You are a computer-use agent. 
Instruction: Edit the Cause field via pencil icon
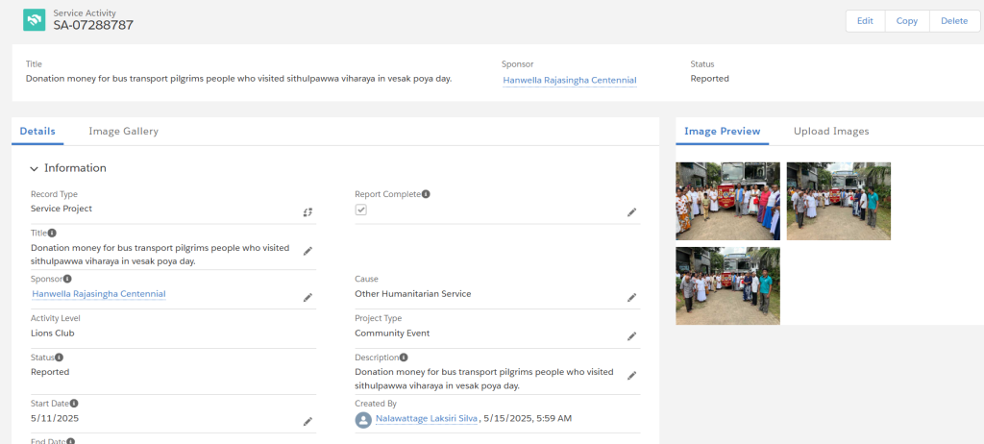(632, 298)
